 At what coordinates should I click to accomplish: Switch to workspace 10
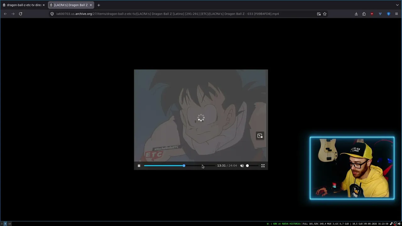coord(9,224)
